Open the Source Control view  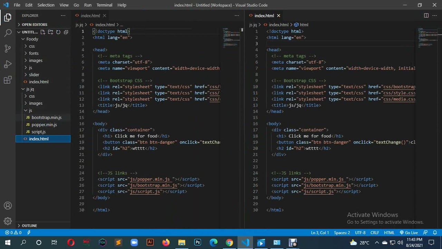[8, 48]
